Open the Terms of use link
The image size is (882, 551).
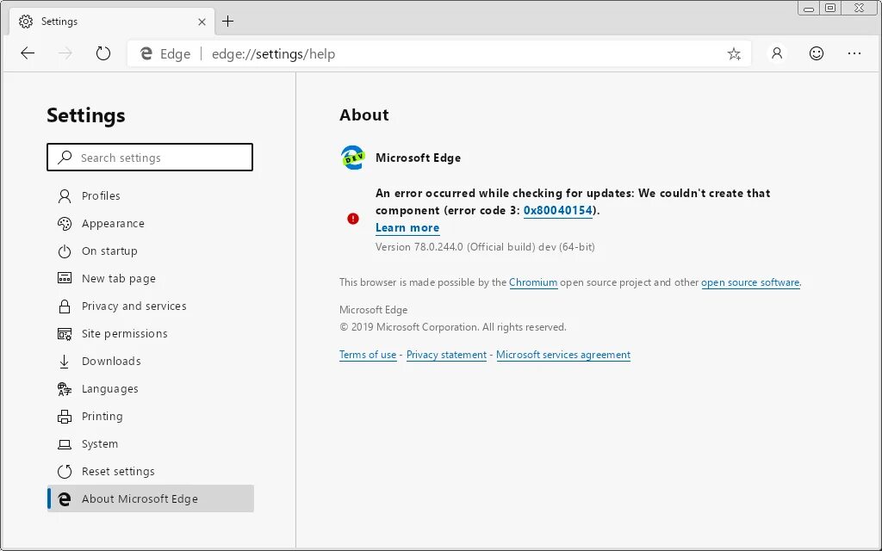[x=368, y=355]
